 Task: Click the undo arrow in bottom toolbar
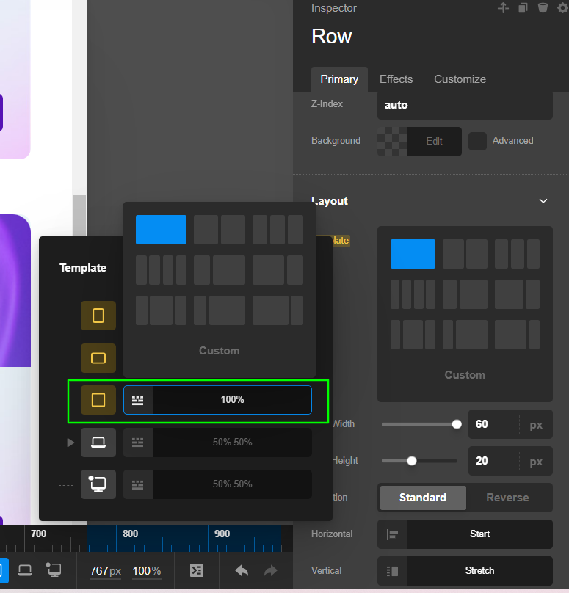click(242, 570)
